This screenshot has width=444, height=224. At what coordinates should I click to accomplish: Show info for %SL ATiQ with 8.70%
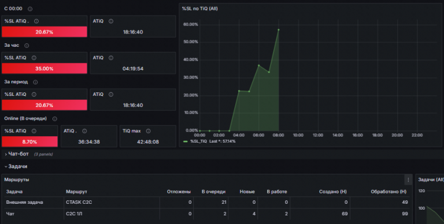coord(34,131)
